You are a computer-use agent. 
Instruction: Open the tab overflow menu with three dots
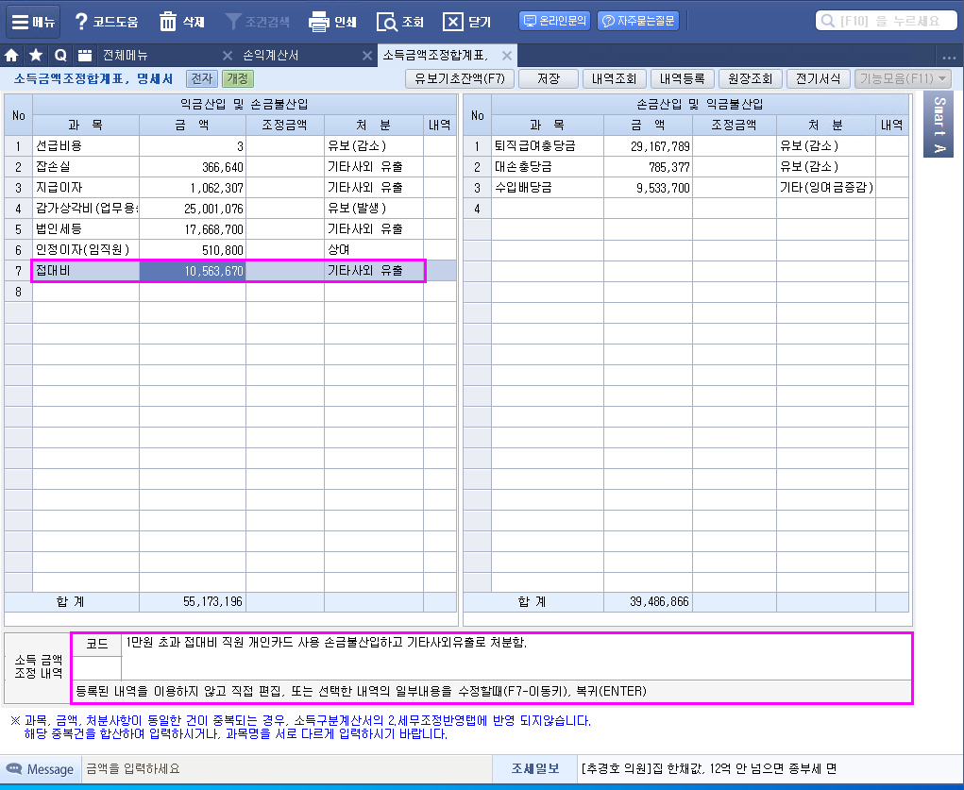tap(949, 57)
